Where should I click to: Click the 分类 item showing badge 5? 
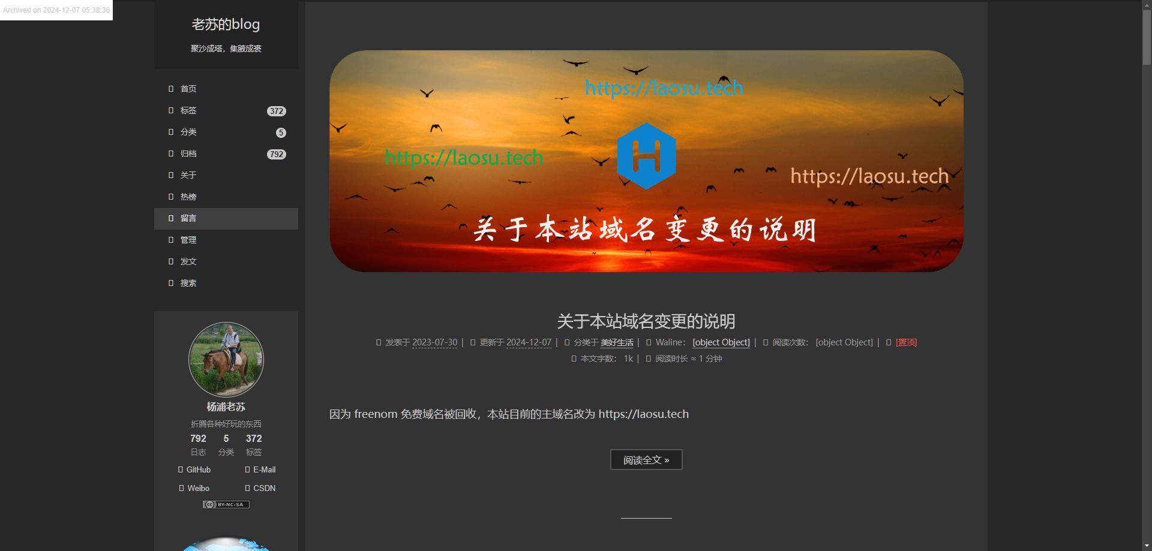coord(188,132)
